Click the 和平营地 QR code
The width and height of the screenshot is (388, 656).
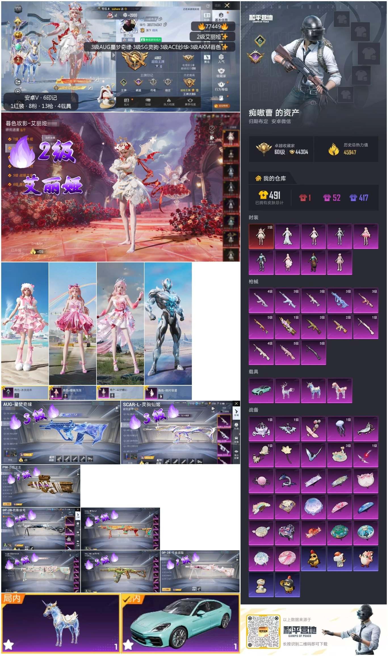[263, 632]
